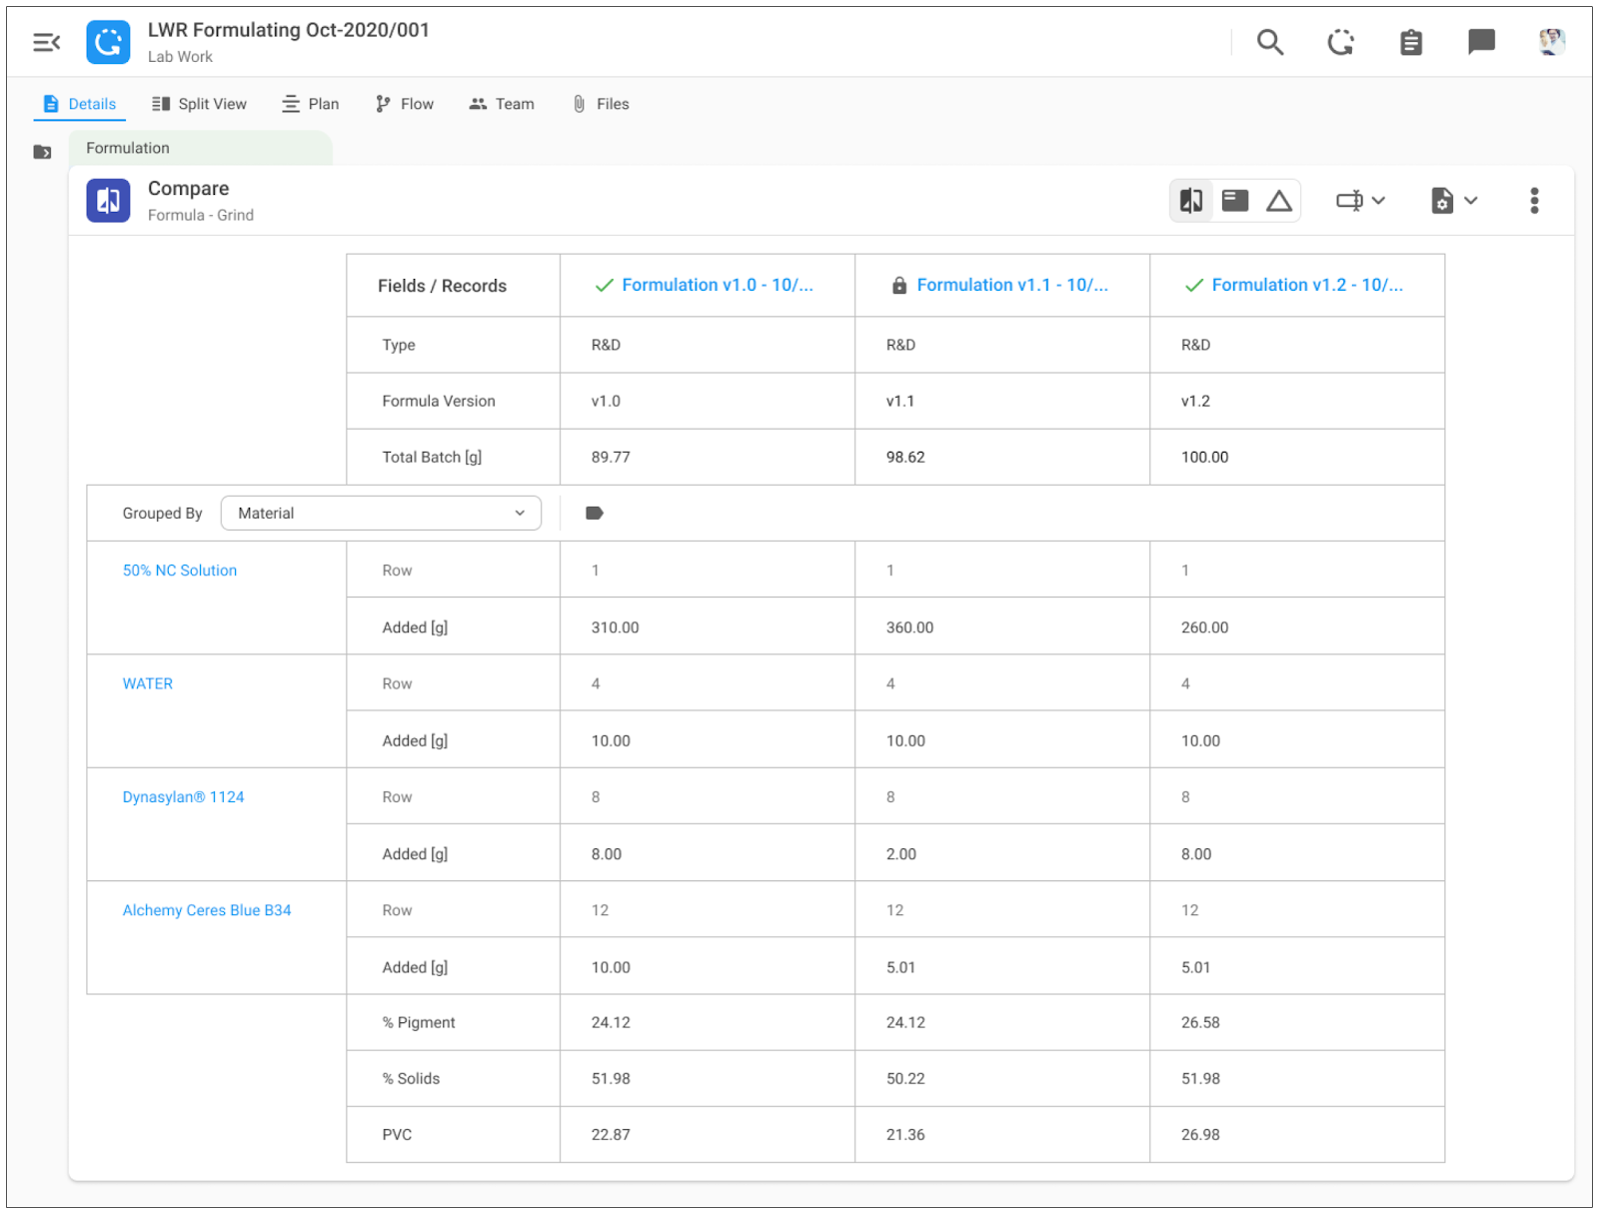Open the WATER material link
This screenshot has width=1599, height=1214.
coord(148,683)
